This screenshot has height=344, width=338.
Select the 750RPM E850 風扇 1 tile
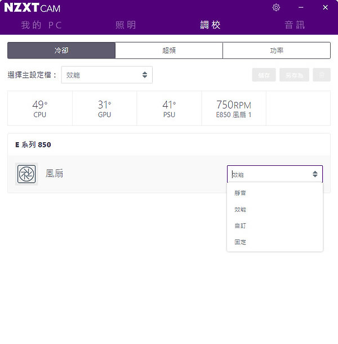click(234, 108)
